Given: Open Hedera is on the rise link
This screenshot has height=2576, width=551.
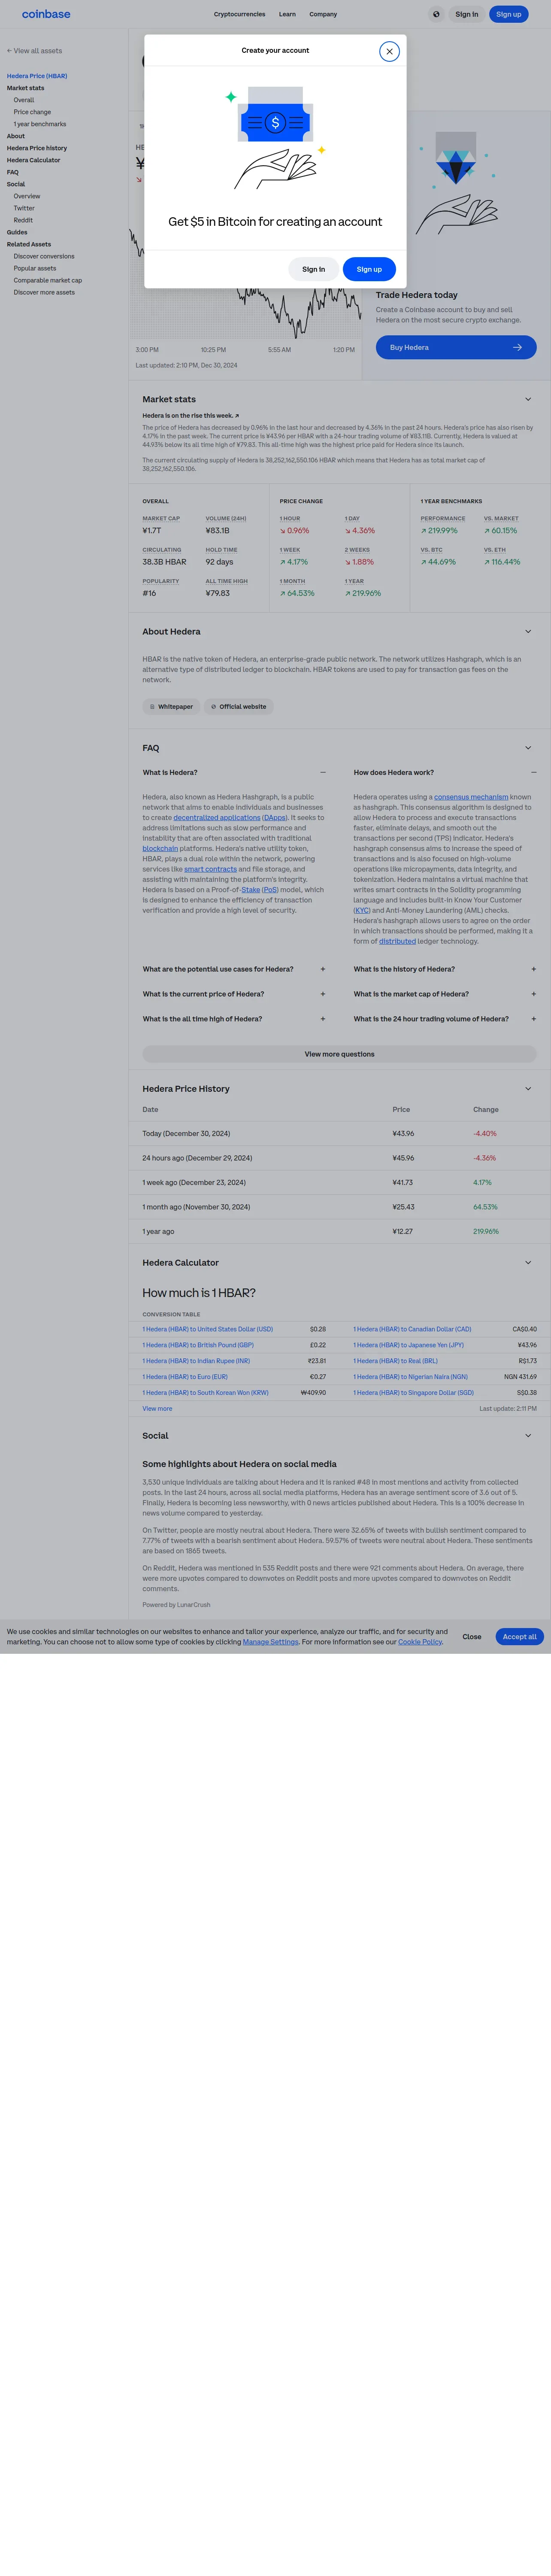Looking at the screenshot, I should [x=190, y=415].
